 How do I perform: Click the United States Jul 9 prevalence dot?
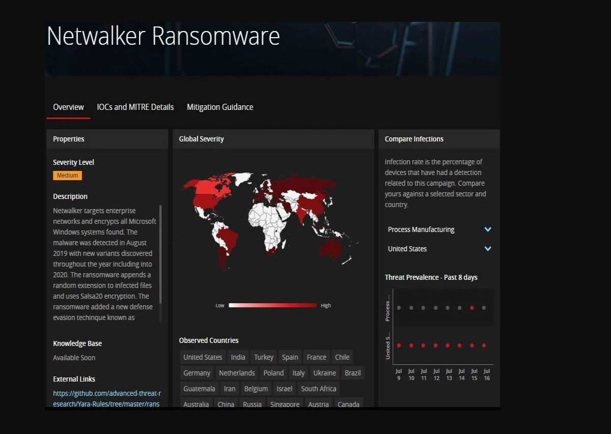tap(399, 345)
